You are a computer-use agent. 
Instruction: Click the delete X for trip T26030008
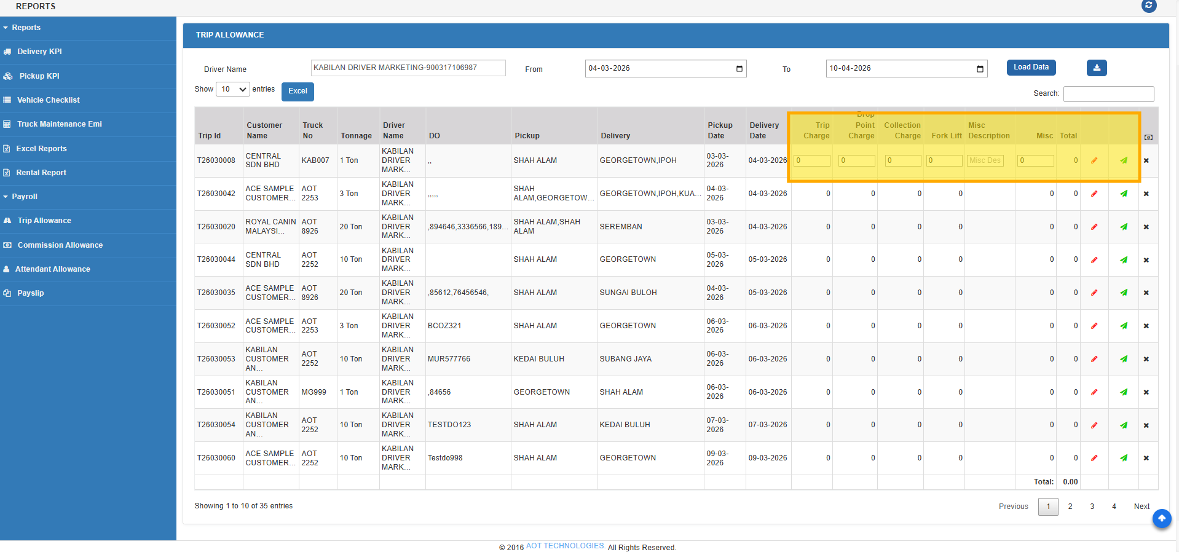1146,160
